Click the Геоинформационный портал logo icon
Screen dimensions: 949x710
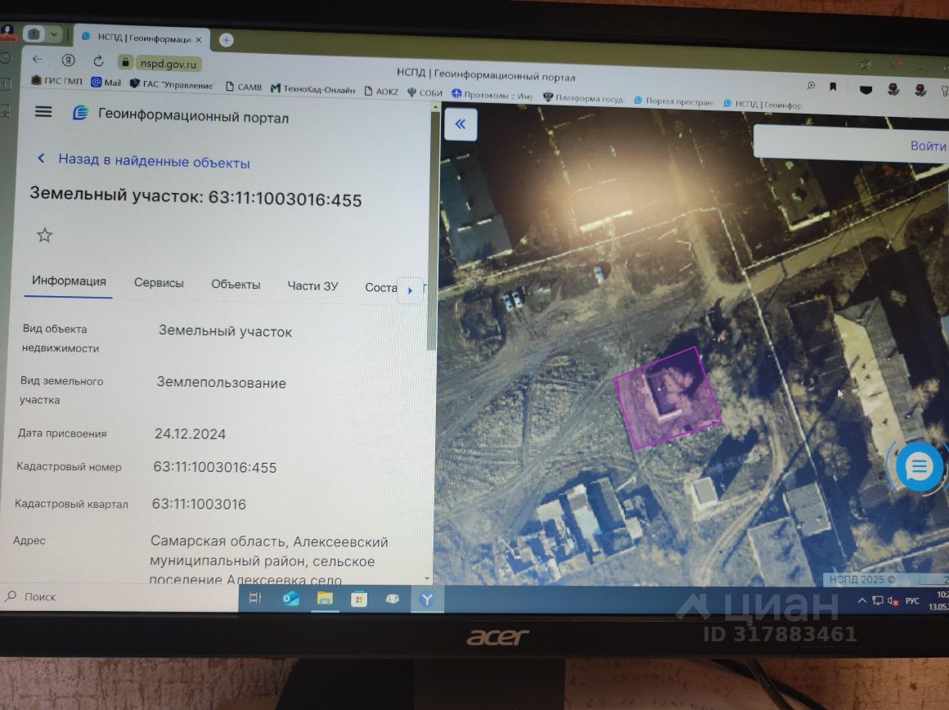[80, 113]
